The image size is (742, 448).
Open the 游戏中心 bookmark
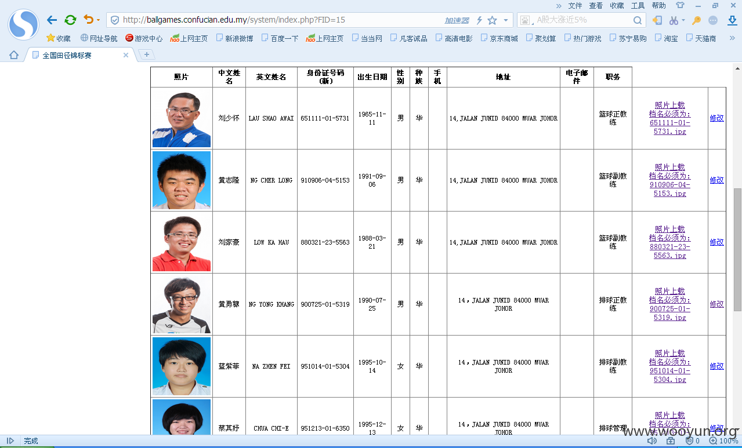[x=144, y=38]
